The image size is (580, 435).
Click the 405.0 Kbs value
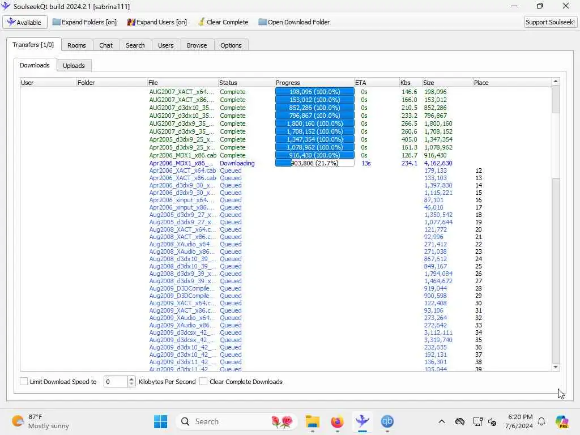(409, 139)
